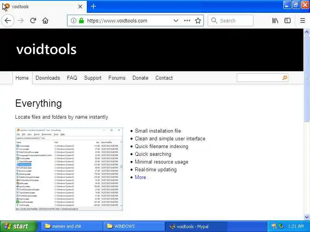310x232 pixels.
Task: Focus the browser Search field
Action: [231, 20]
